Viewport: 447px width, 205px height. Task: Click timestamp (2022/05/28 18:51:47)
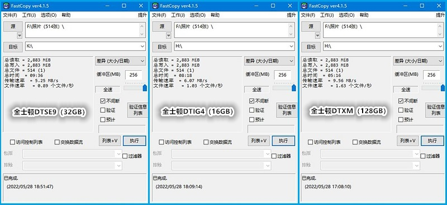(30, 187)
